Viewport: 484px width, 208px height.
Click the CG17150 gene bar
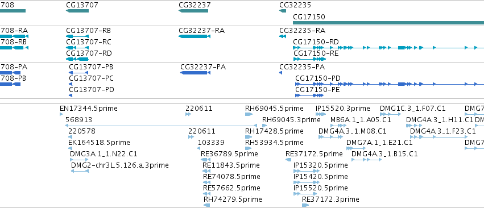click(x=388, y=23)
